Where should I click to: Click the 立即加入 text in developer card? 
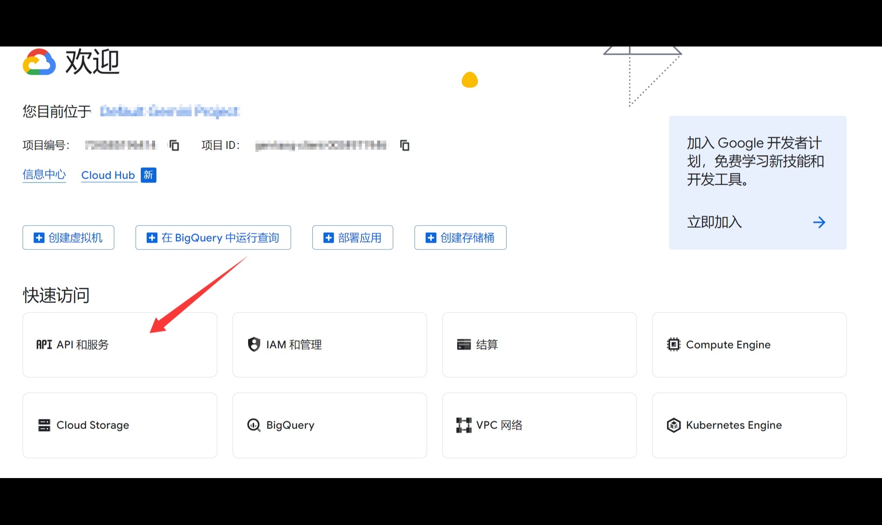pyautogui.click(x=714, y=223)
